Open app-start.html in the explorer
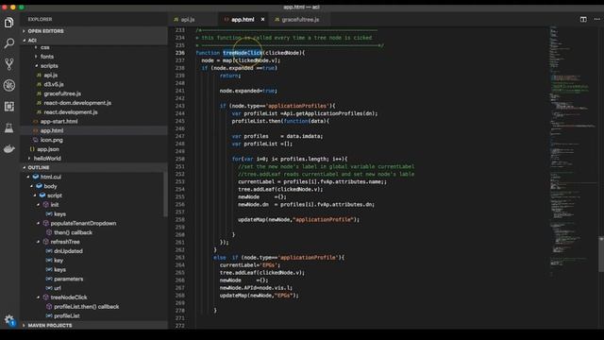This screenshot has width=604, height=340. coord(59,122)
